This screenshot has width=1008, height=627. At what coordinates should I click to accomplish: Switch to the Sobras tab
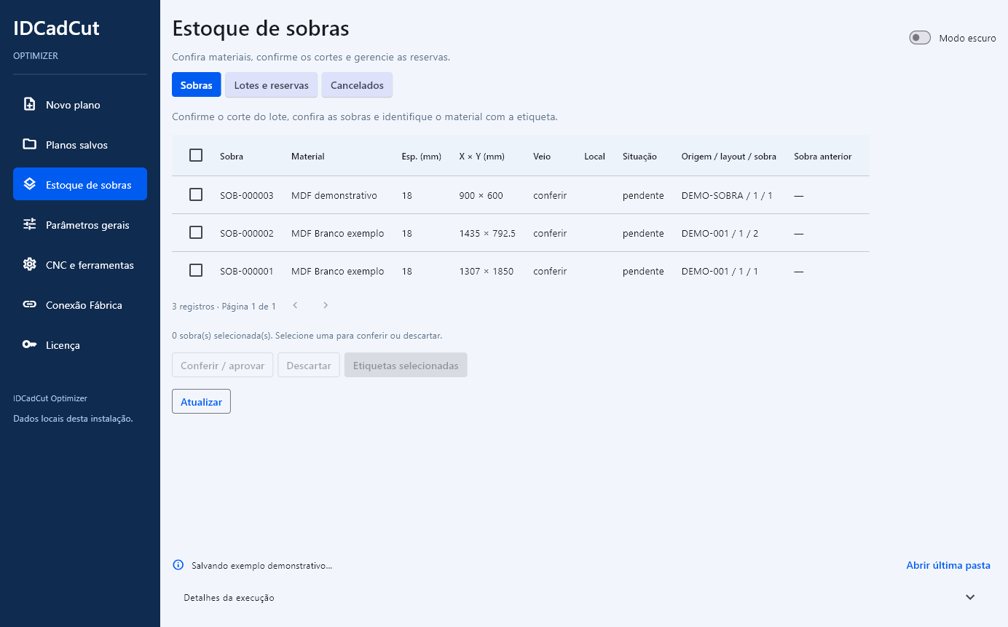pos(197,85)
